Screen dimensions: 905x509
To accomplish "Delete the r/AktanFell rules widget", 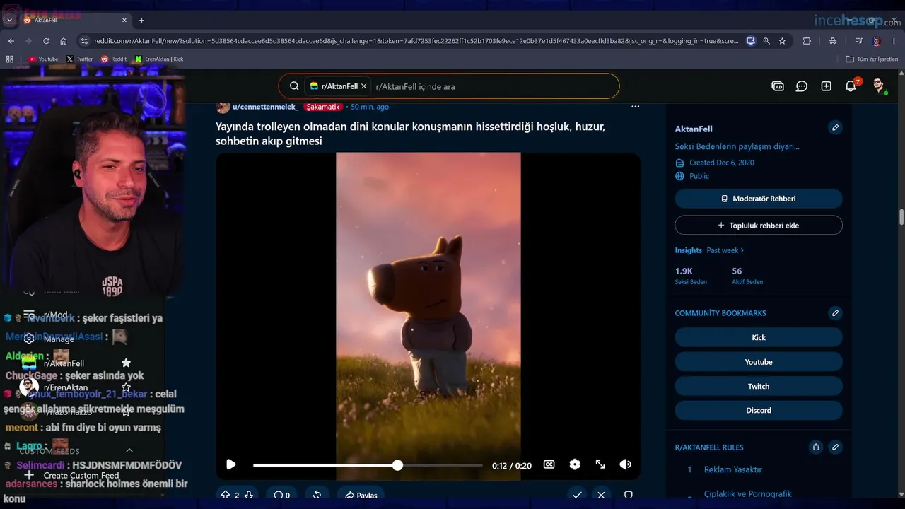I will click(815, 447).
